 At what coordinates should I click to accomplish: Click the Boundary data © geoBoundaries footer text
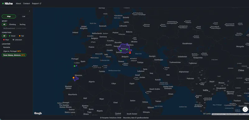[136, 118]
